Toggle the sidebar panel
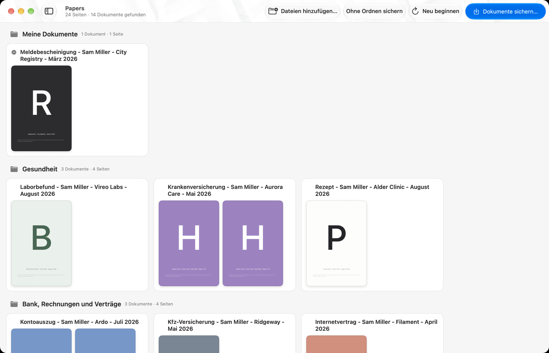Viewport: 549px width, 353px height. pyautogui.click(x=49, y=11)
